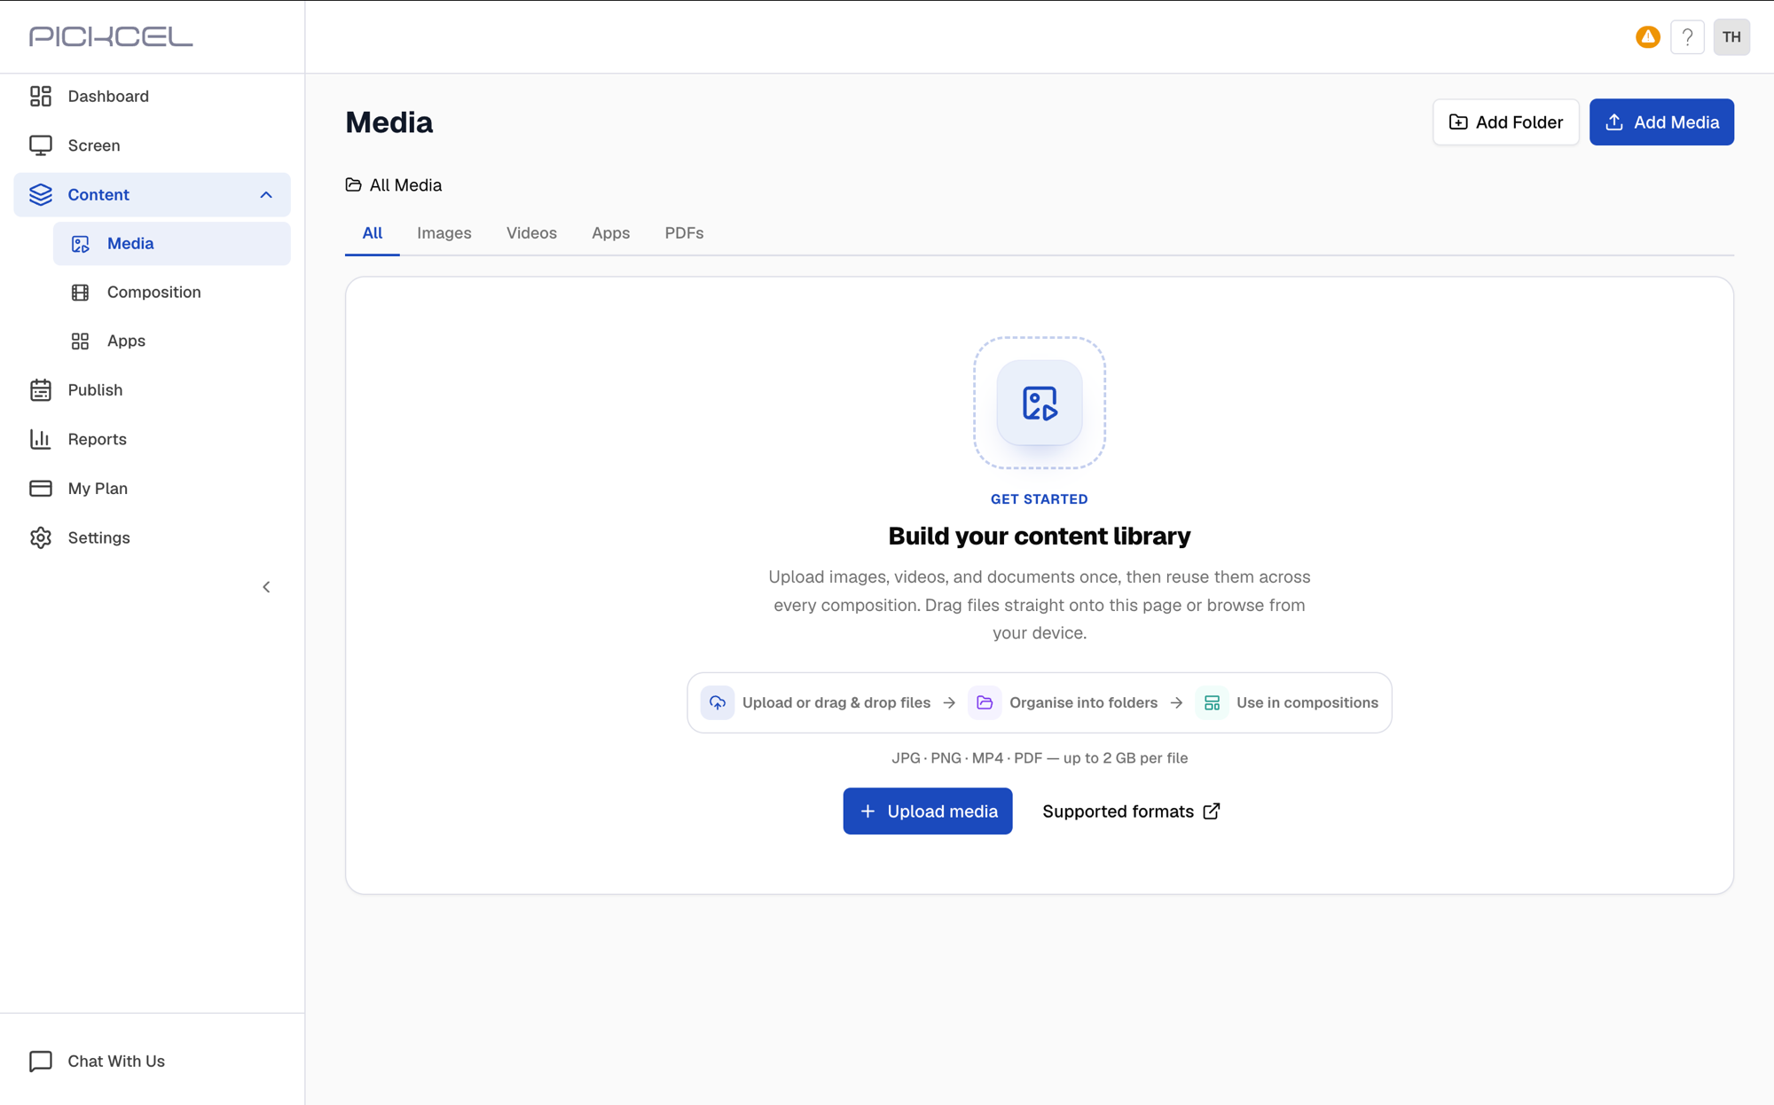The width and height of the screenshot is (1774, 1105).
Task: Click the cloud upload step icon
Action: 718,702
